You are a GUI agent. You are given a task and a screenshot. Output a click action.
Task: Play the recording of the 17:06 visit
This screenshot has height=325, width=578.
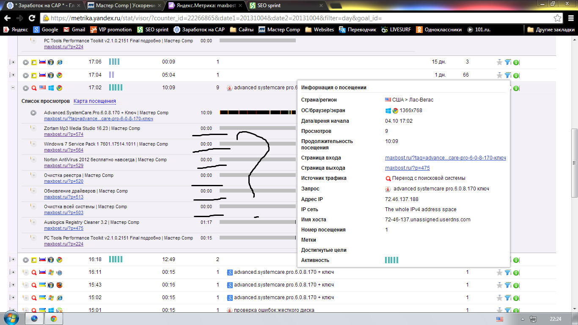click(x=26, y=62)
